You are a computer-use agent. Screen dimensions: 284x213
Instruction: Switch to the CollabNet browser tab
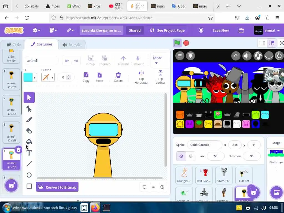(x=32, y=6)
